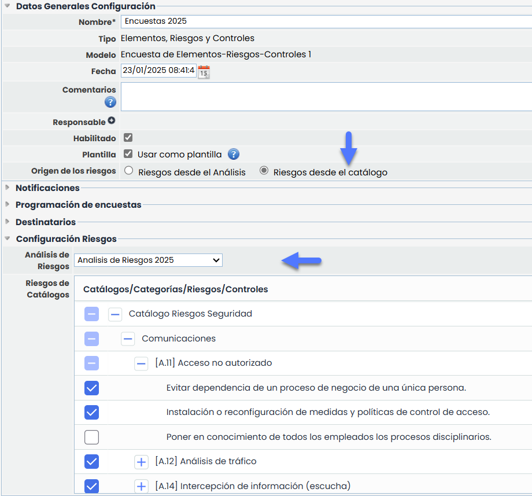Click the help icon under Comentarios

pyautogui.click(x=110, y=102)
